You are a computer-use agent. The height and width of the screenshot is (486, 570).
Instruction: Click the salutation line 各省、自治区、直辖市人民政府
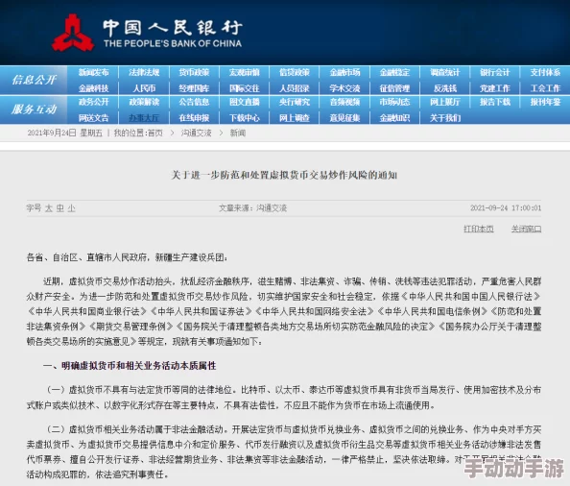(128, 257)
